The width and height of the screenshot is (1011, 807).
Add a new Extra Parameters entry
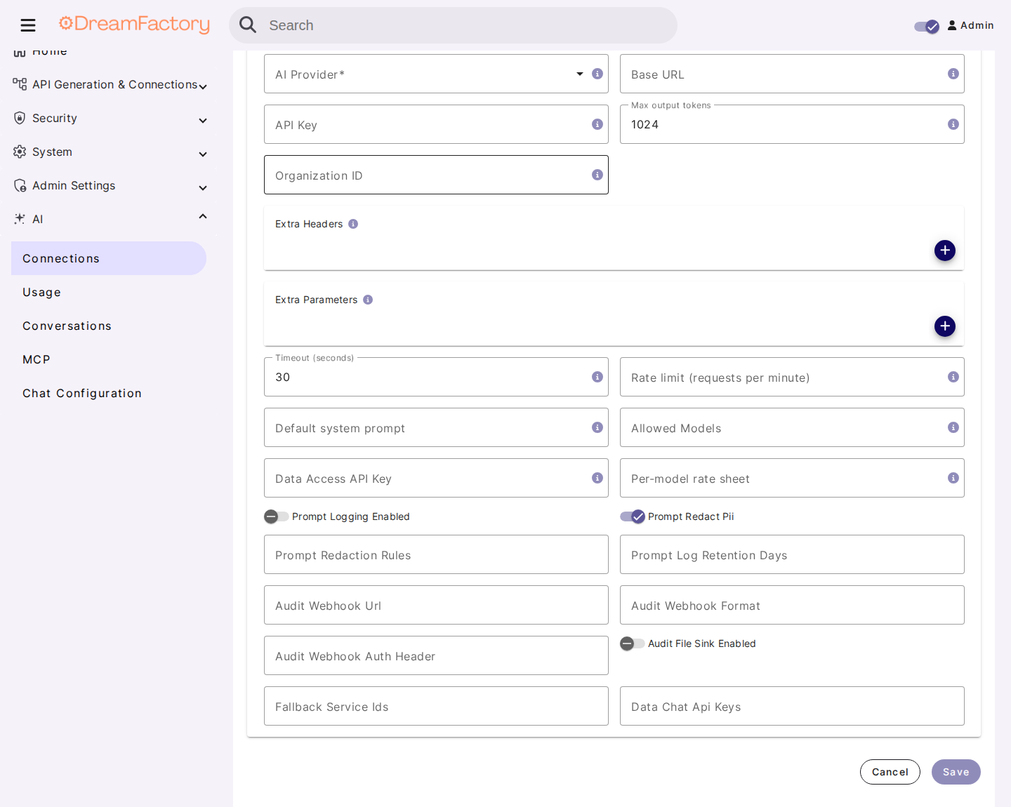coord(945,326)
